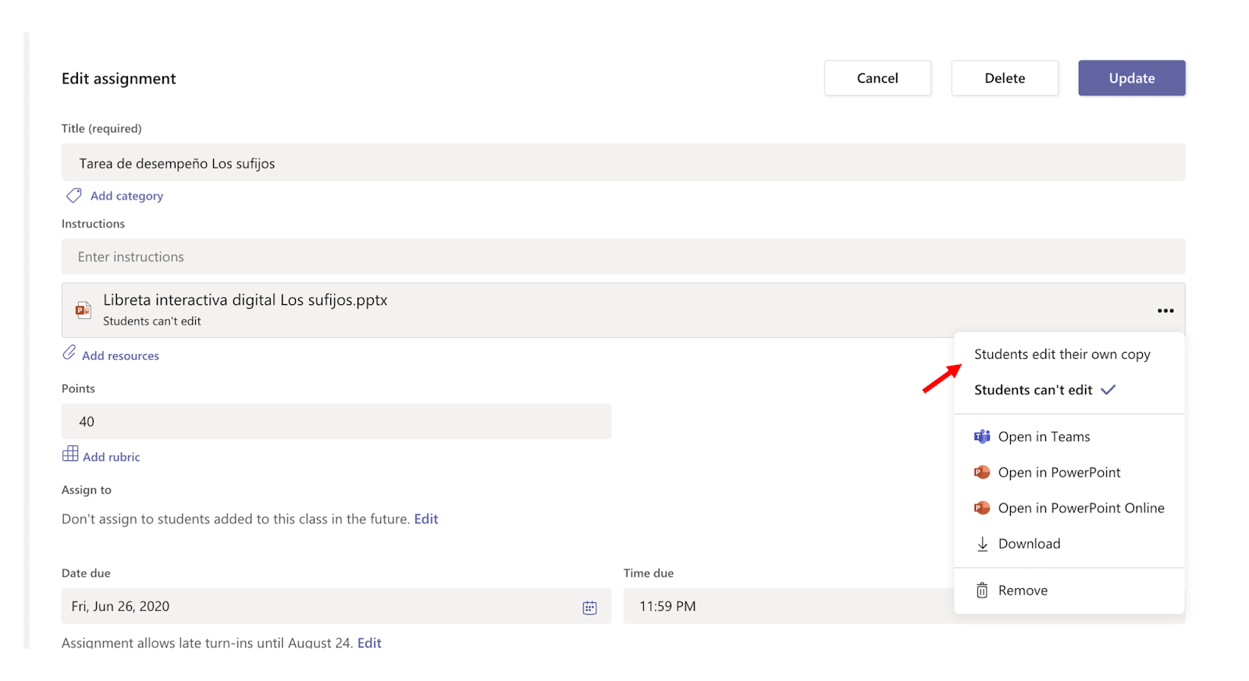Click the trash can Remove icon
1249x681 pixels.
982,591
